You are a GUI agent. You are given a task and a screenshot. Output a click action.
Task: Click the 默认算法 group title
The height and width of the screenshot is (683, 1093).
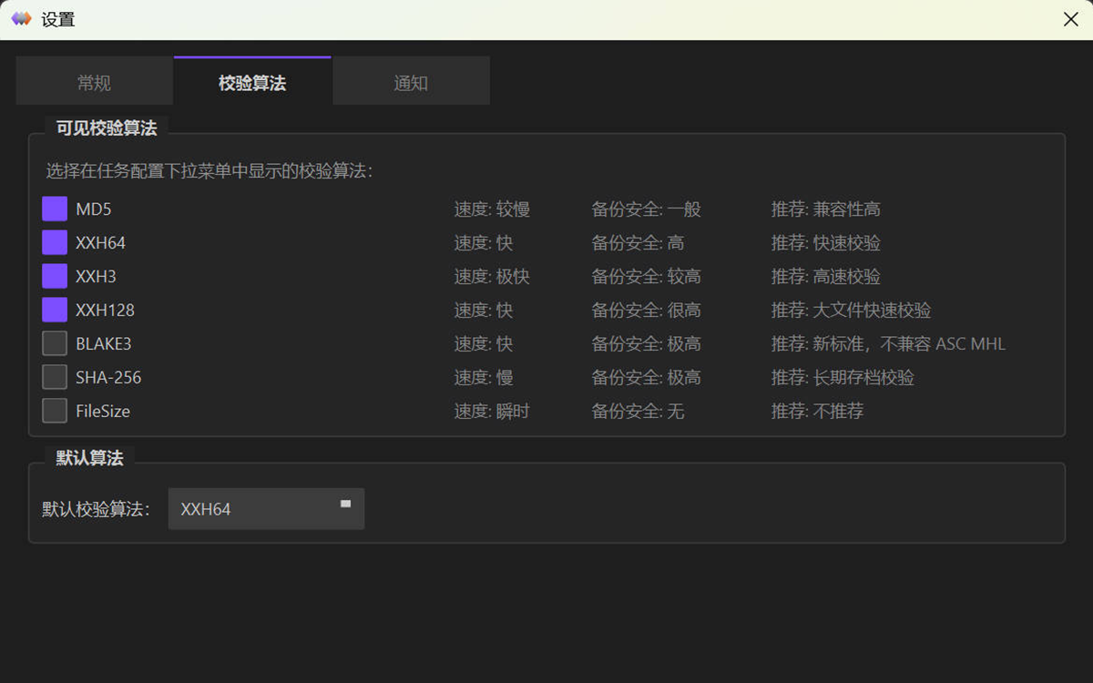coord(89,458)
